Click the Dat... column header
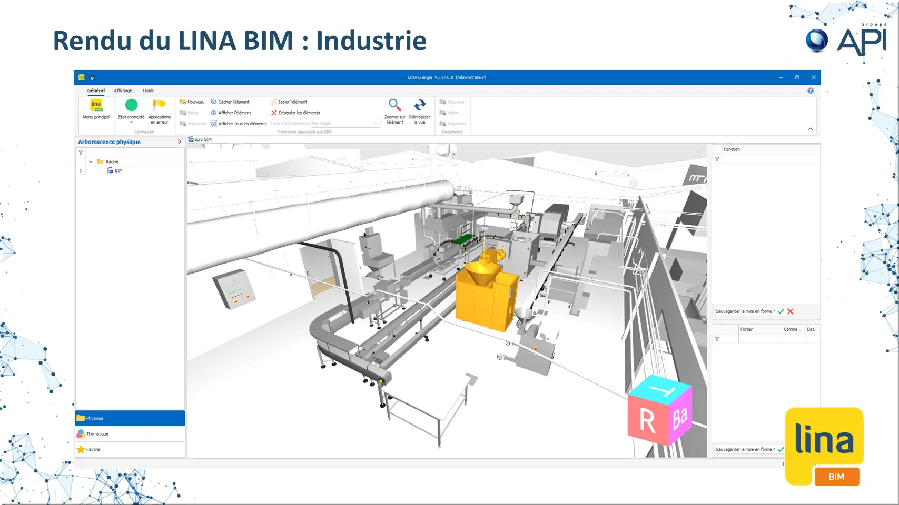899x505 pixels. pyautogui.click(x=812, y=329)
